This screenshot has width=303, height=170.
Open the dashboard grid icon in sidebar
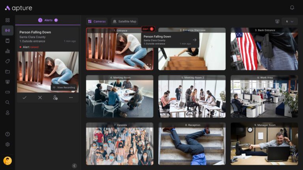click(7, 20)
